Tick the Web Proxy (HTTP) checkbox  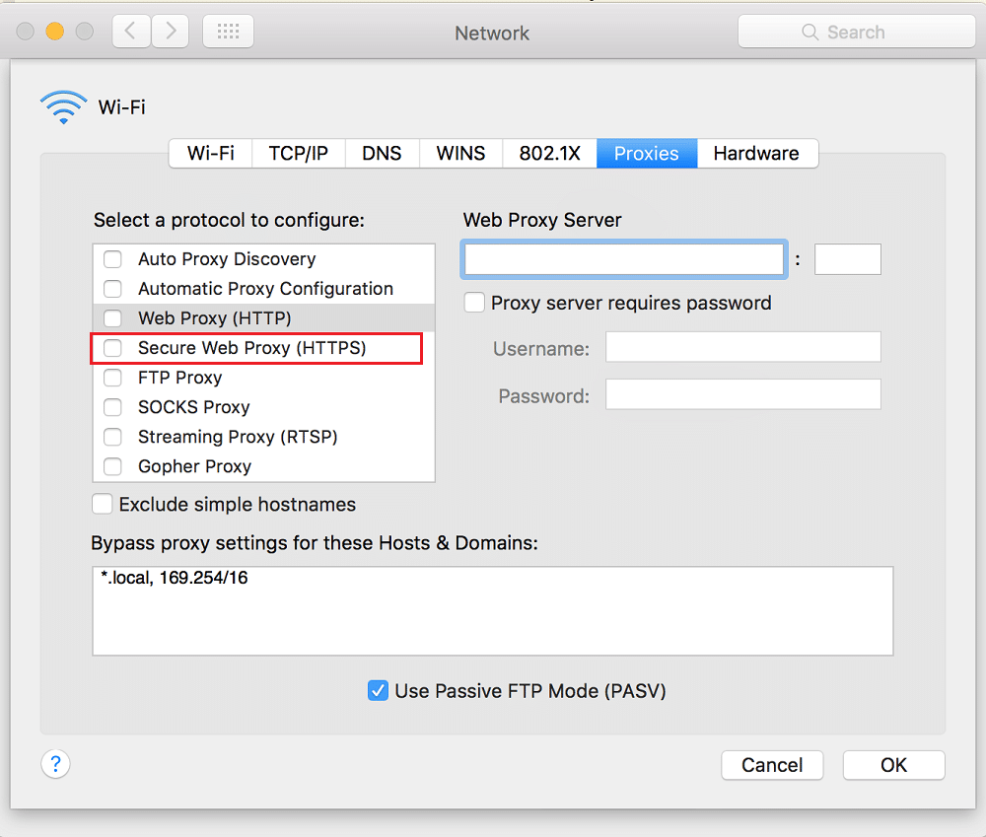pyautogui.click(x=112, y=318)
